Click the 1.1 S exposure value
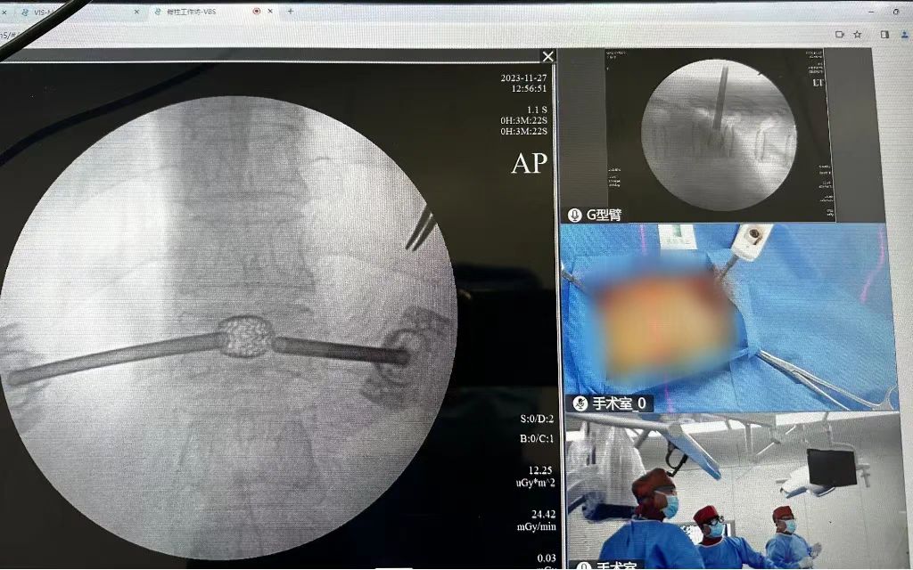The width and height of the screenshot is (913, 570). [x=537, y=110]
